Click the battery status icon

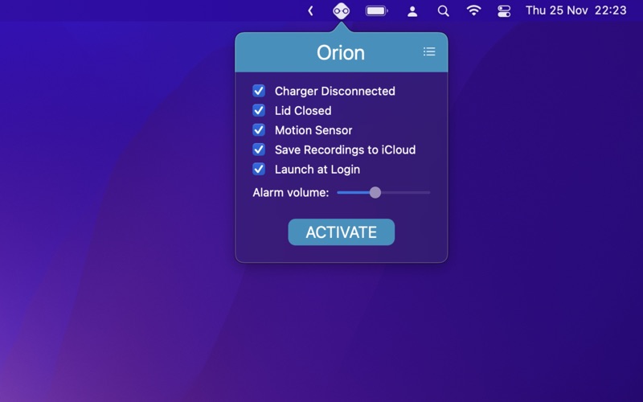(x=376, y=10)
